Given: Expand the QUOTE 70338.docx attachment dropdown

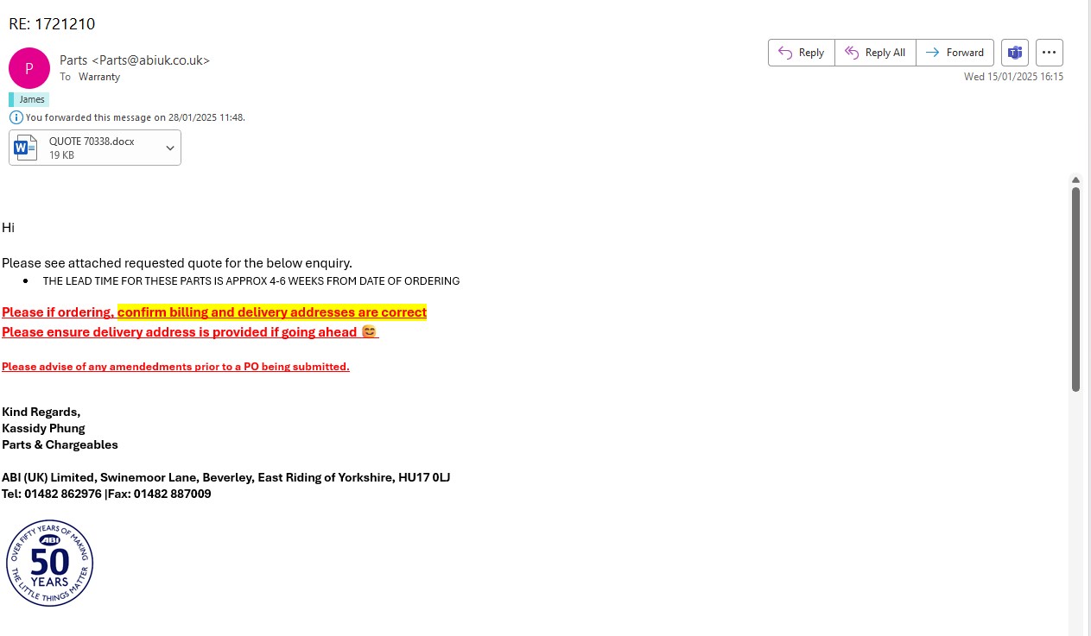Looking at the screenshot, I should click(170, 148).
